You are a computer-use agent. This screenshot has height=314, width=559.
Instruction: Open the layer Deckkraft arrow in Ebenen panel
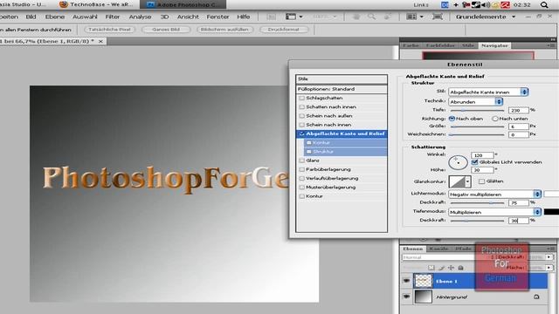pyautogui.click(x=549, y=257)
